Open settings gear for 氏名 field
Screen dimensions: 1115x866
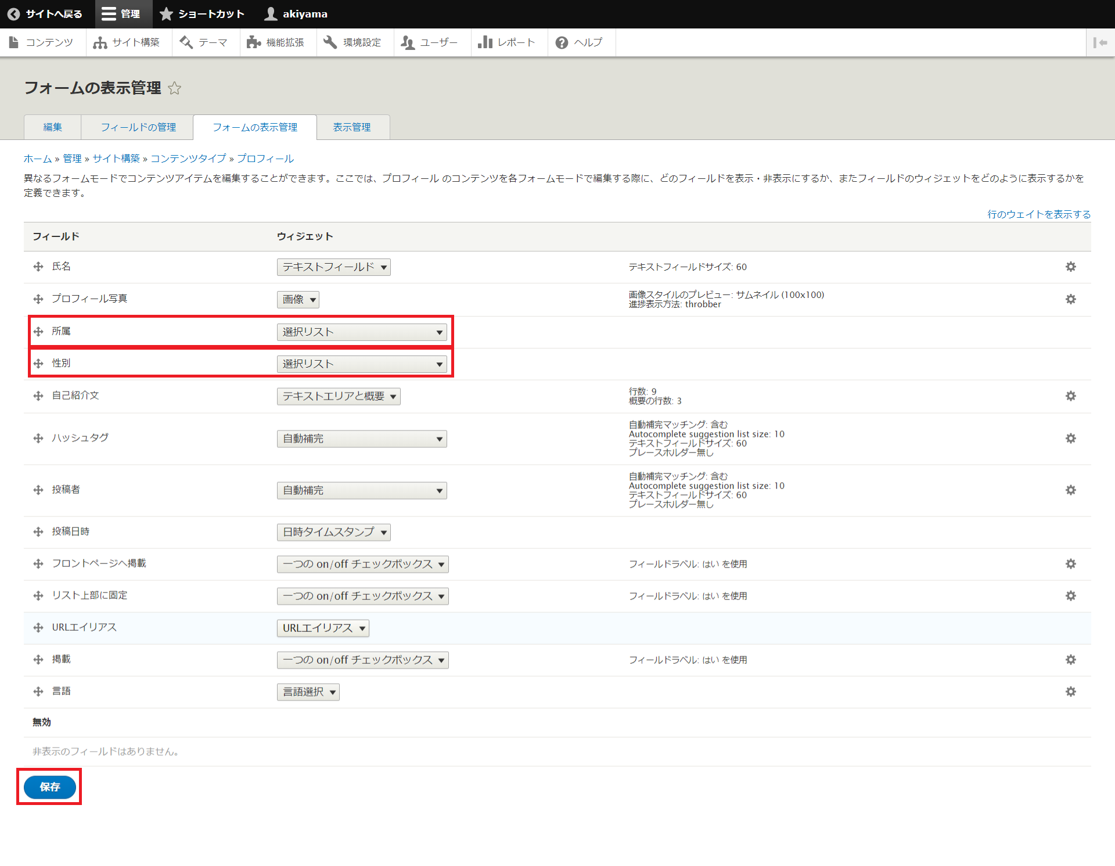pos(1070,267)
